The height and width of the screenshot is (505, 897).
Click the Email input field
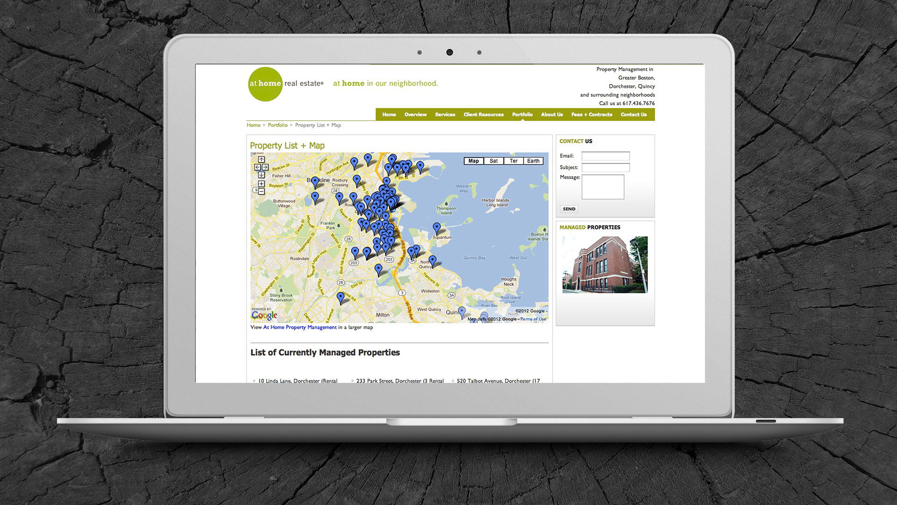[x=605, y=156]
